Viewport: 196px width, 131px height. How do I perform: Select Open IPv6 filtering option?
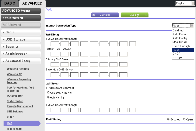point(184,119)
